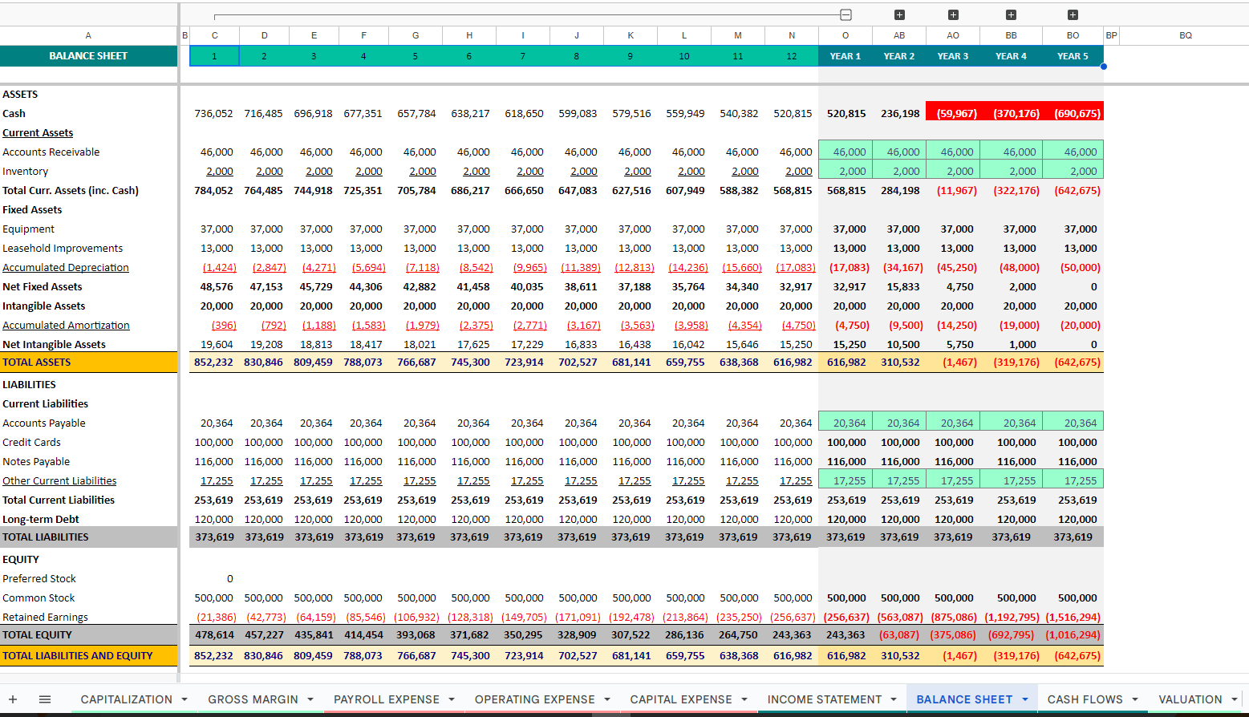Select the column BQ header

tap(1185, 35)
